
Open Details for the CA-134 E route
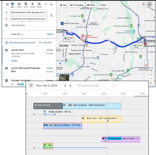coord(14,61)
